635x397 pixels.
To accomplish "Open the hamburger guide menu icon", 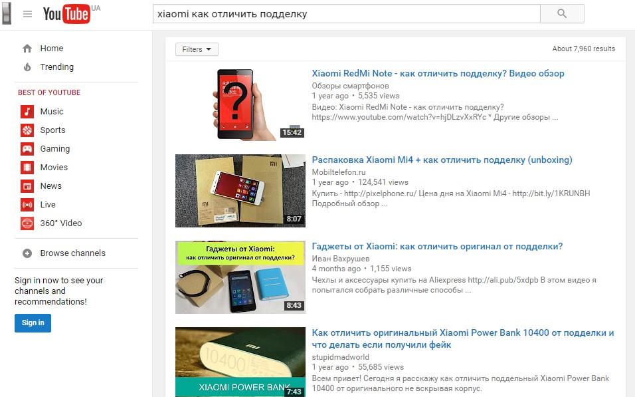I will coord(27,14).
